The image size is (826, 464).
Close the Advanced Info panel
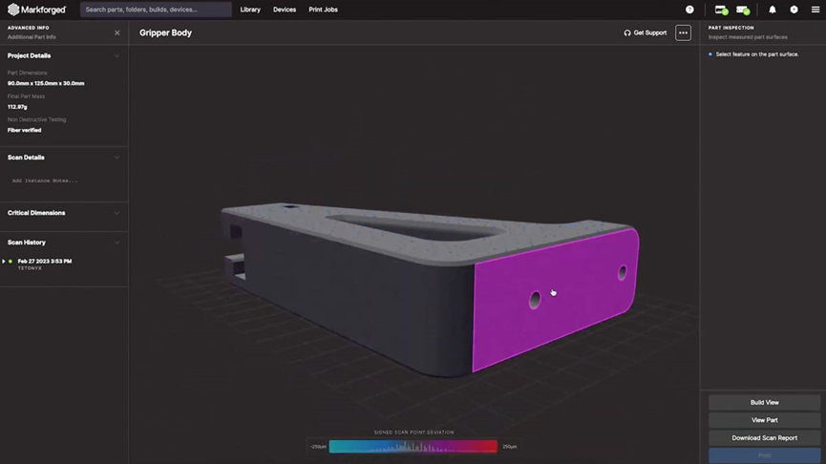(117, 32)
